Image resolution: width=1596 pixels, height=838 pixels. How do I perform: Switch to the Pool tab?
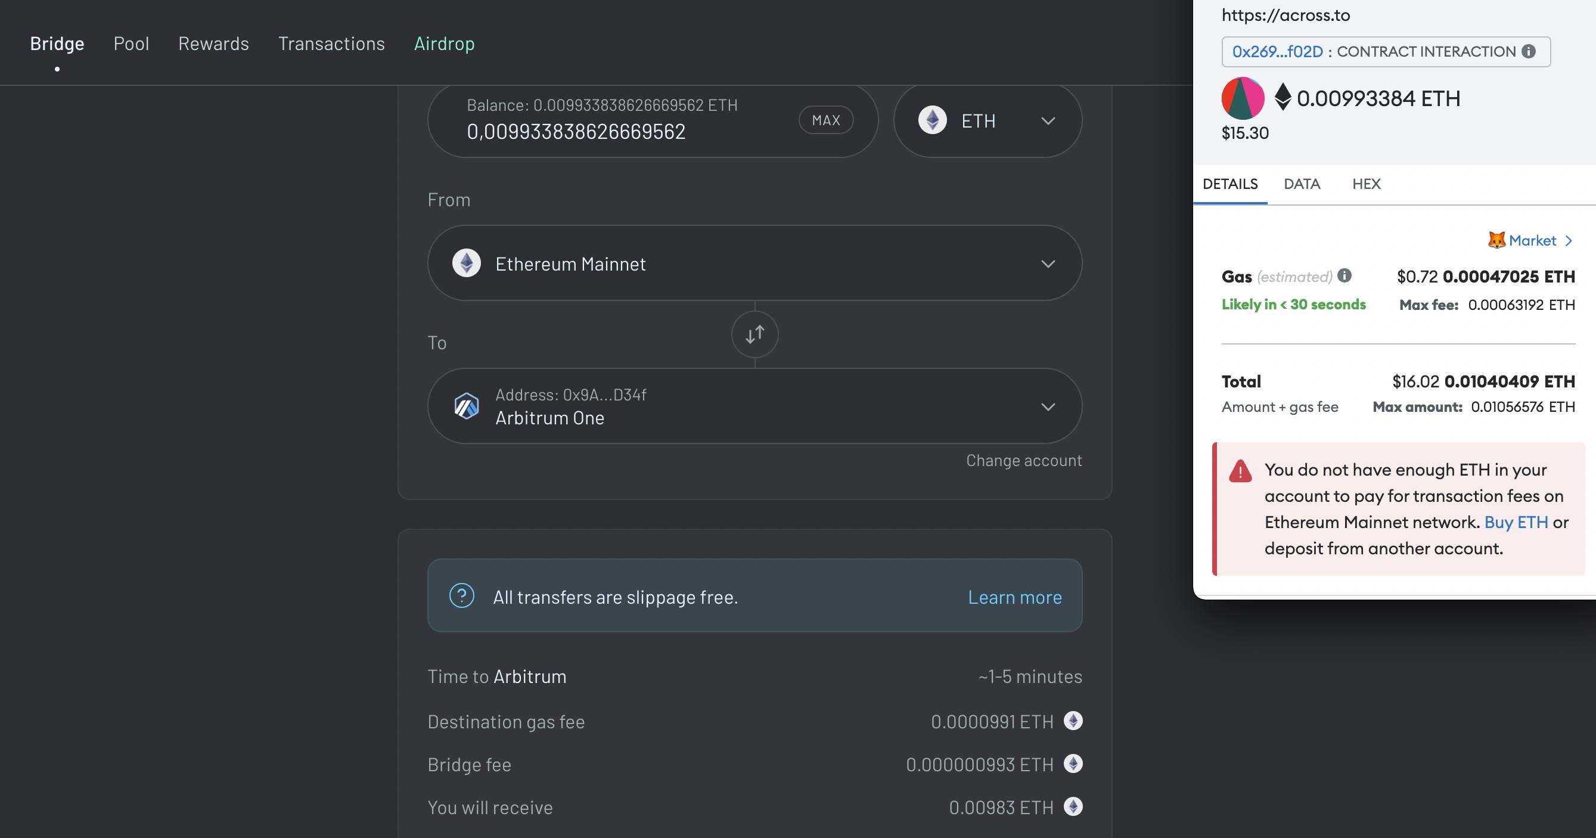(131, 44)
